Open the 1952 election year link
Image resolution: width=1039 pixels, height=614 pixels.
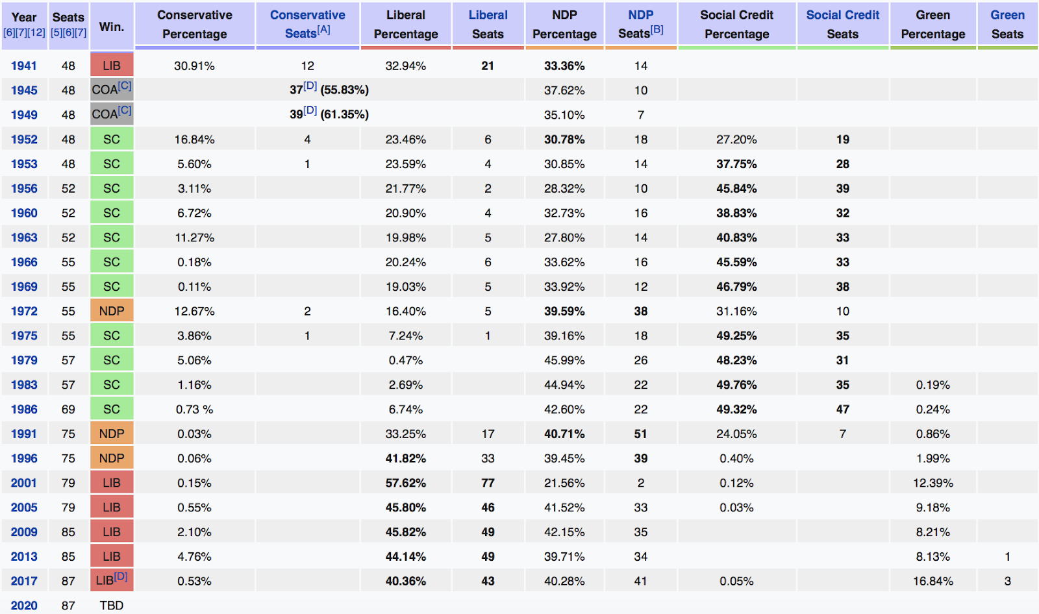tap(24, 140)
